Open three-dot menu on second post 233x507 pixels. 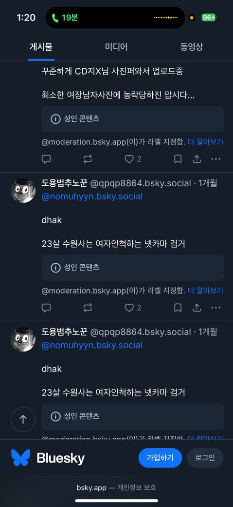[x=215, y=308]
